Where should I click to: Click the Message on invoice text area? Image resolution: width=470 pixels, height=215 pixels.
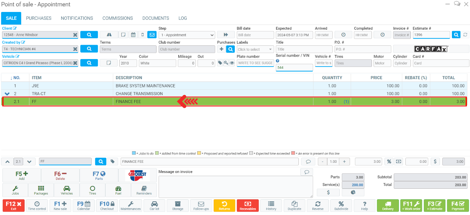[x=235, y=187]
